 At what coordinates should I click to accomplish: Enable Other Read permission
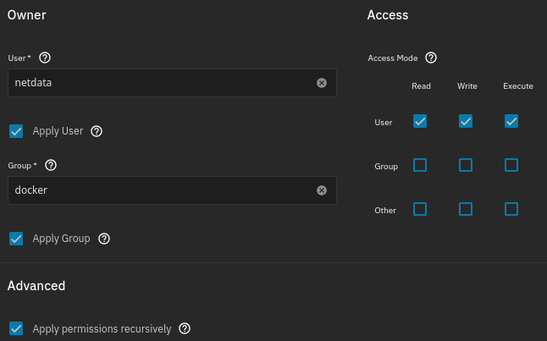420,209
